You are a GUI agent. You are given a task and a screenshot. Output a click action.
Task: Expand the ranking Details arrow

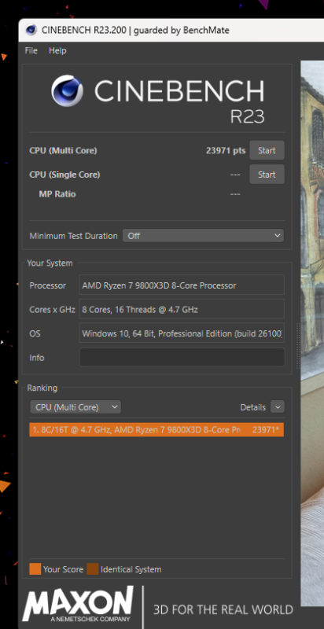[x=278, y=406]
